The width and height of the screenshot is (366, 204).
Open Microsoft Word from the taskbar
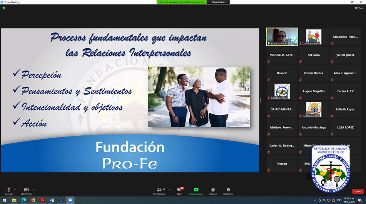tap(52, 200)
